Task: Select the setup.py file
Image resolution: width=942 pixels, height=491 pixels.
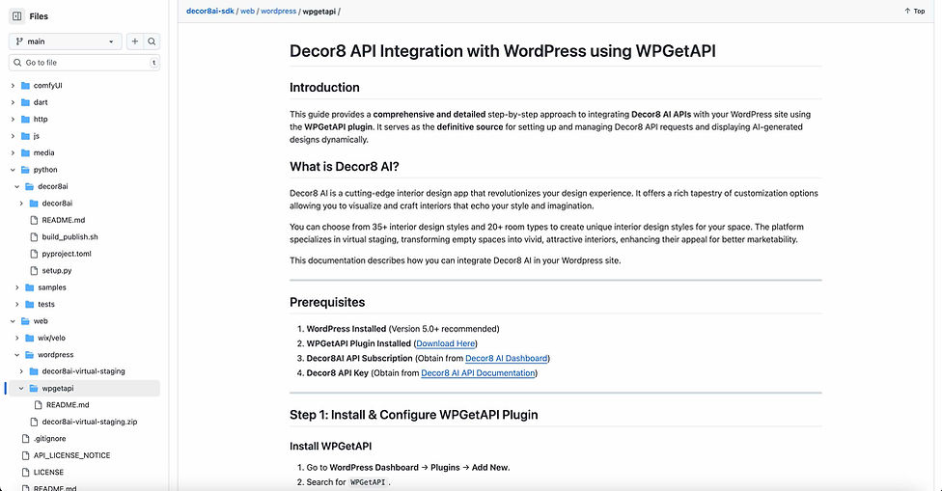Action: point(57,271)
